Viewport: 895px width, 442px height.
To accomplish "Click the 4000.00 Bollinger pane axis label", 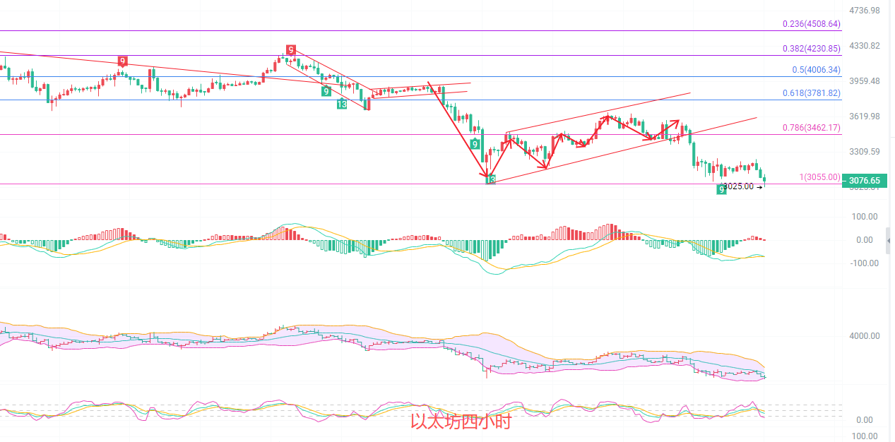I will pos(865,336).
